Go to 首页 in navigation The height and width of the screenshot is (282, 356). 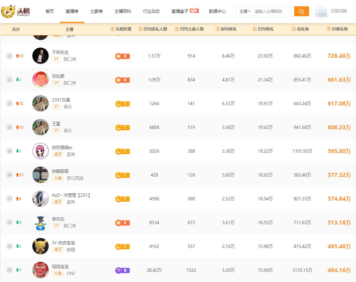50,11
